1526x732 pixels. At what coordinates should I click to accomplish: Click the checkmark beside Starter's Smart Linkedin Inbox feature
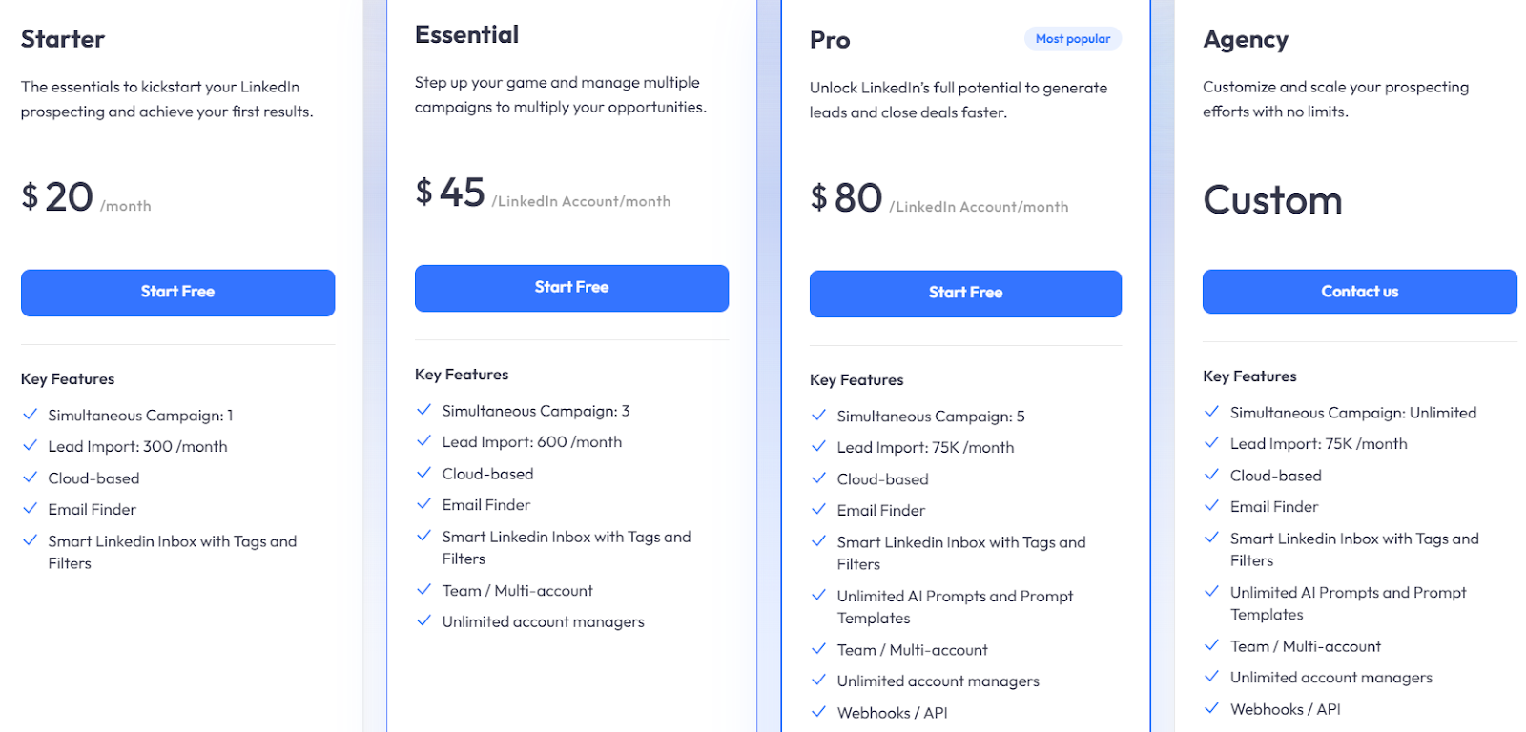coord(30,540)
